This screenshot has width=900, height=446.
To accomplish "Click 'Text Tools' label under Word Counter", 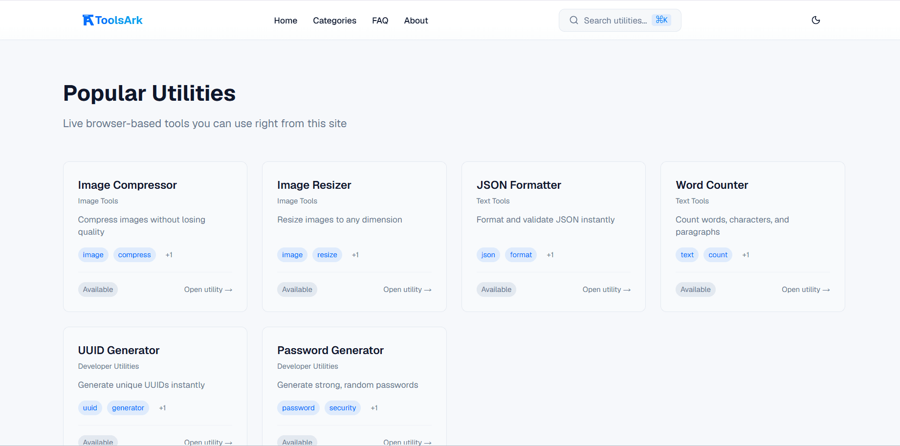I will pos(692,201).
